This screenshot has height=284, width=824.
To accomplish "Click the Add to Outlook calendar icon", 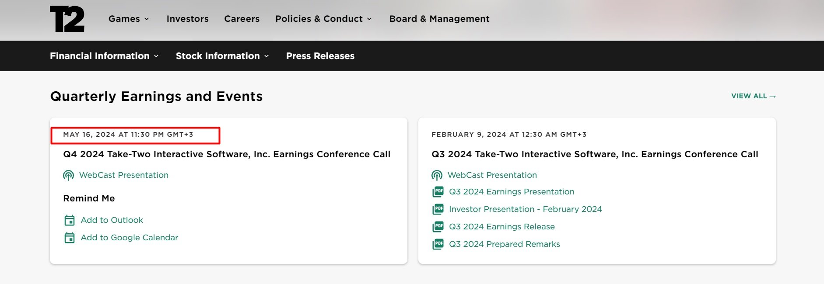I will point(70,220).
